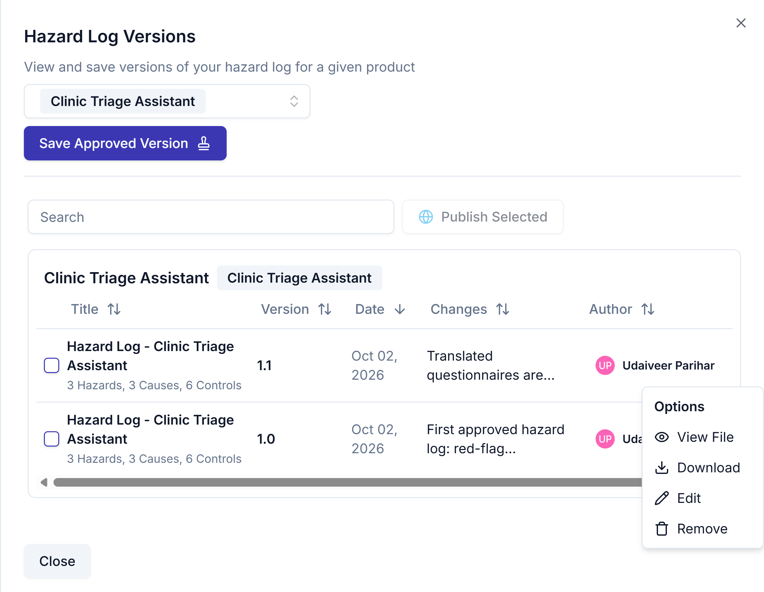The height and width of the screenshot is (592, 764).
Task: Click the globe icon on Publish Selected
Action: [426, 217]
